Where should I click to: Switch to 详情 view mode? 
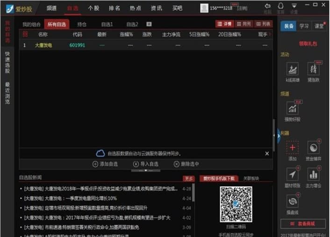click(x=224, y=24)
